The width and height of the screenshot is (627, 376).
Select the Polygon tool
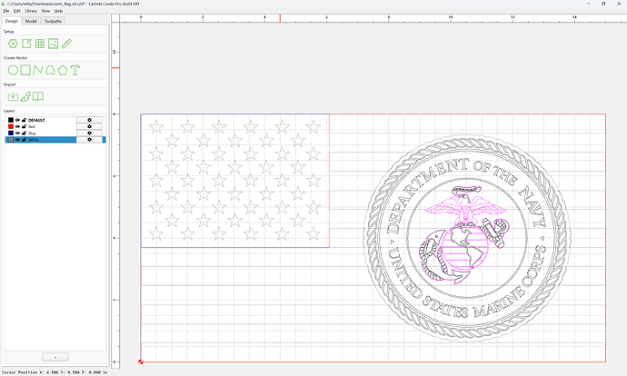(x=63, y=70)
